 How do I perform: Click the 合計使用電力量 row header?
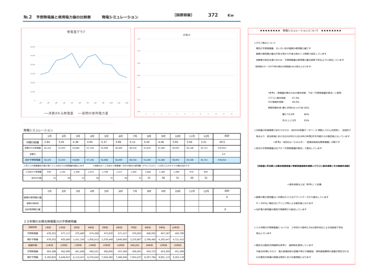tap(32, 209)
